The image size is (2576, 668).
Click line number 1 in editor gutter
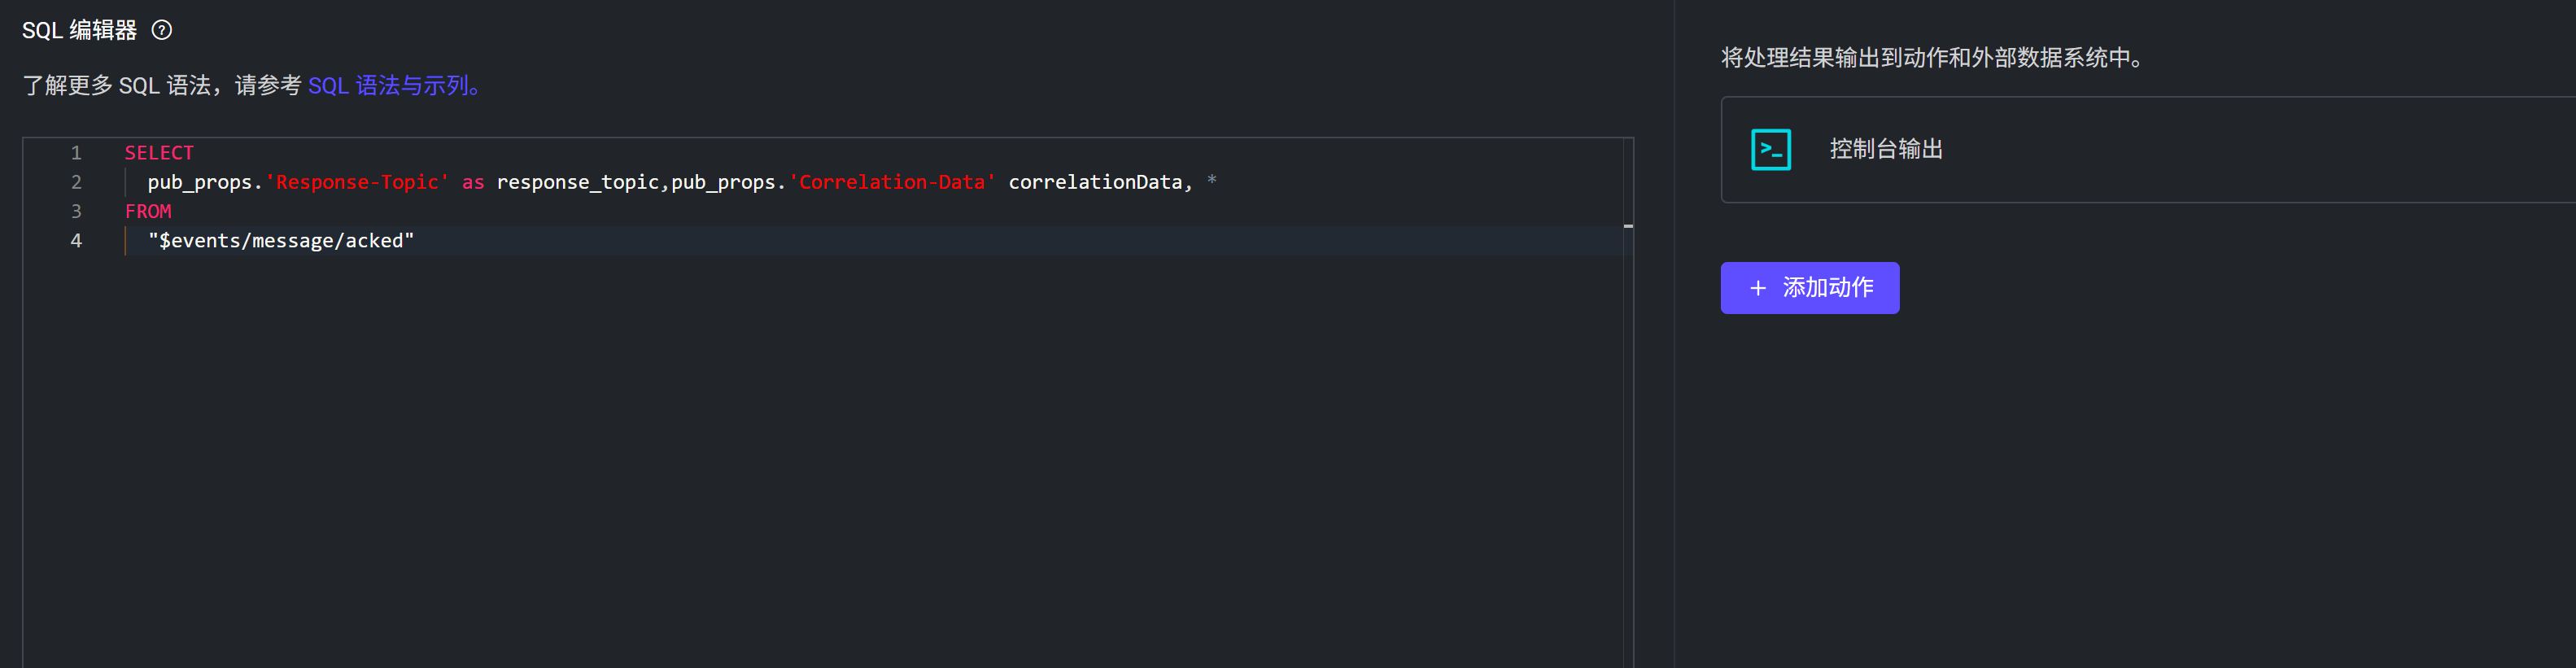click(76, 153)
